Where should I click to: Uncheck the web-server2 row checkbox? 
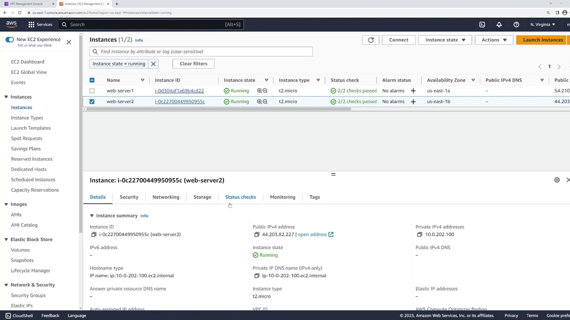[92, 102]
